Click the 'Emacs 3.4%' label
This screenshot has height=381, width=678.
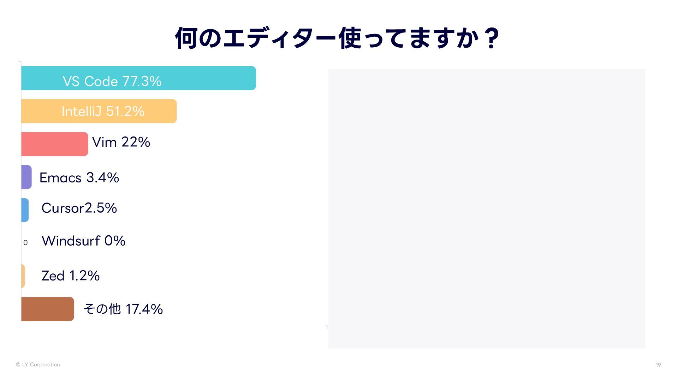coord(79,177)
